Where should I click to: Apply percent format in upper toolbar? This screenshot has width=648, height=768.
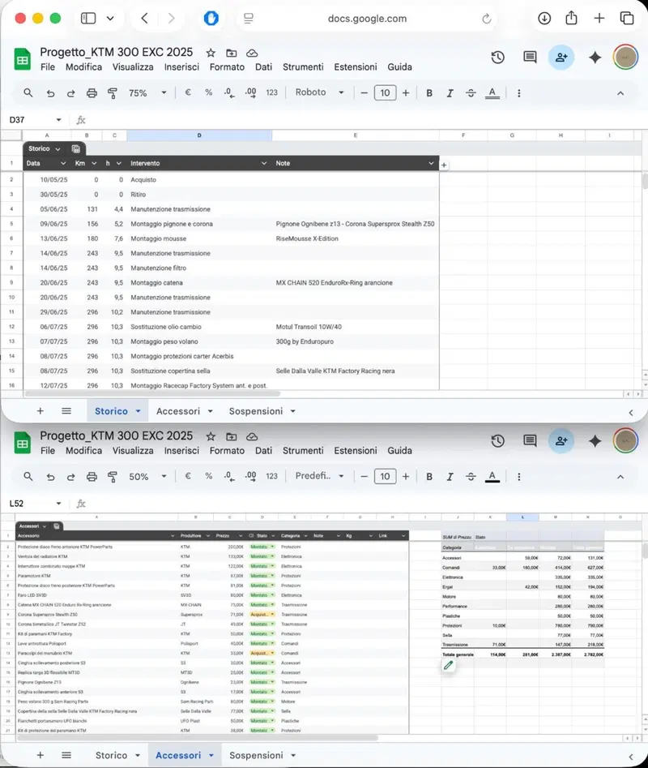point(209,92)
